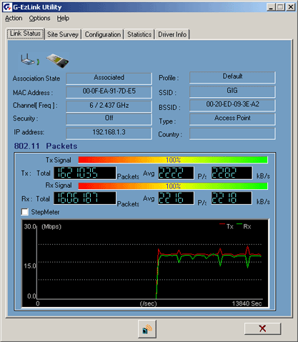Click the red X close button at bottom
The width and height of the screenshot is (298, 342).
pos(262,328)
